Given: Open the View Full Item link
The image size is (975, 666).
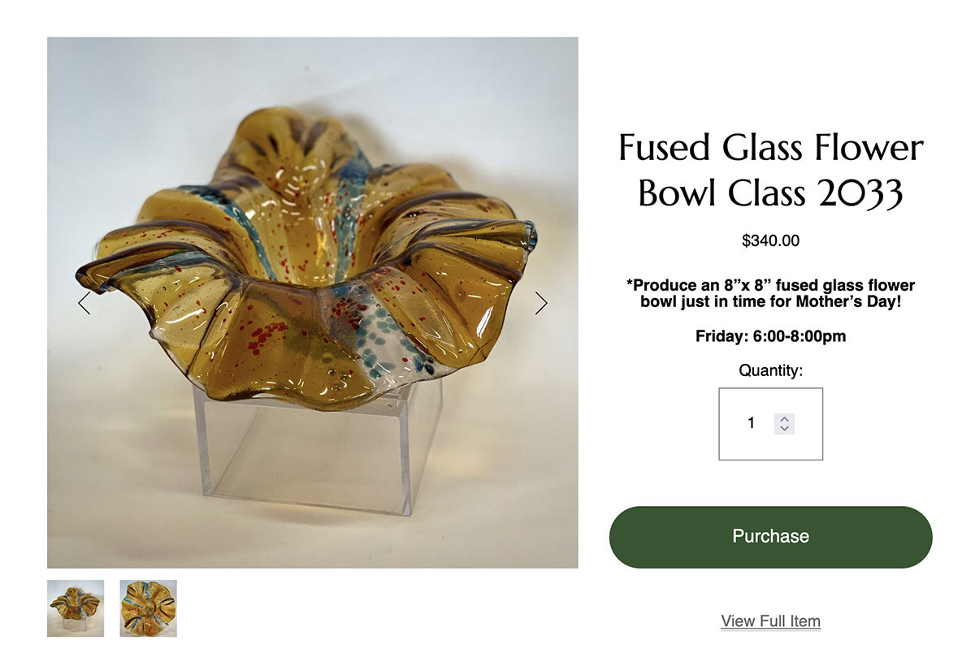Looking at the screenshot, I should [770, 621].
